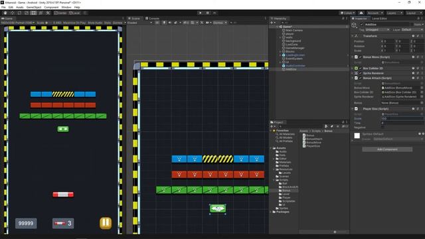425x239 pixels.
Task: Open Sprite Renderer preset icon
Action: (x=418, y=73)
